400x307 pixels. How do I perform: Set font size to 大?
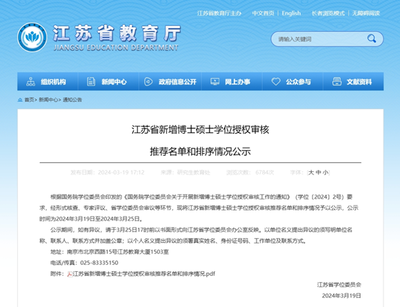[311, 172]
